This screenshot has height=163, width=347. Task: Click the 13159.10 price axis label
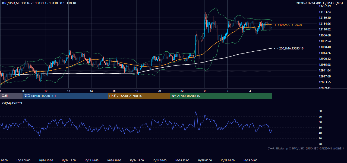click(325, 18)
